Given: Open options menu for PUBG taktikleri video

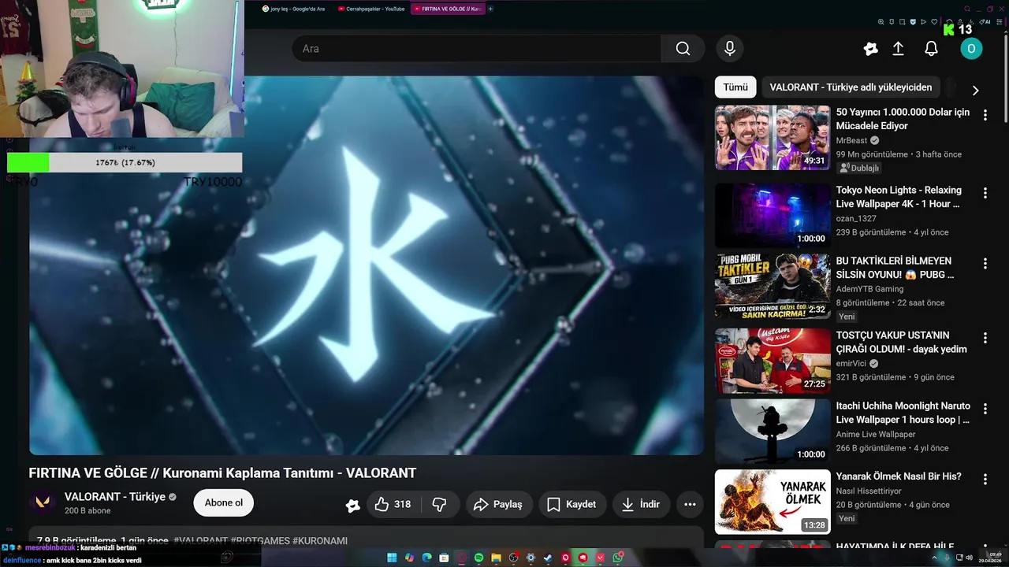Looking at the screenshot, I should tap(985, 264).
